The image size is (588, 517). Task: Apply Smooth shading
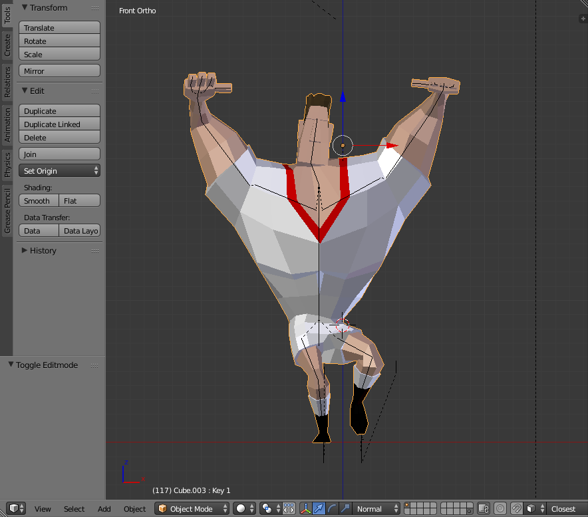coord(39,201)
